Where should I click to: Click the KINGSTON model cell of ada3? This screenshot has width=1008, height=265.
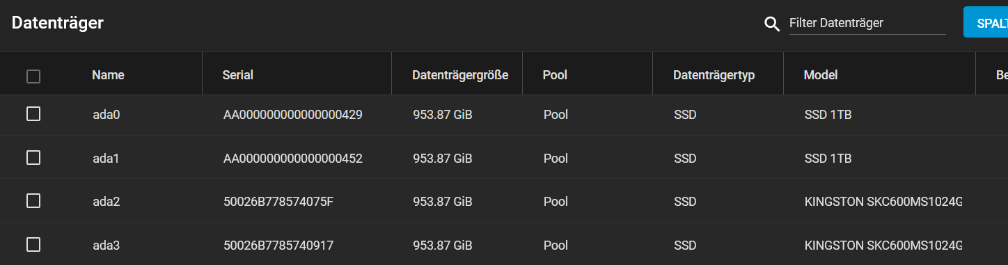click(x=883, y=246)
